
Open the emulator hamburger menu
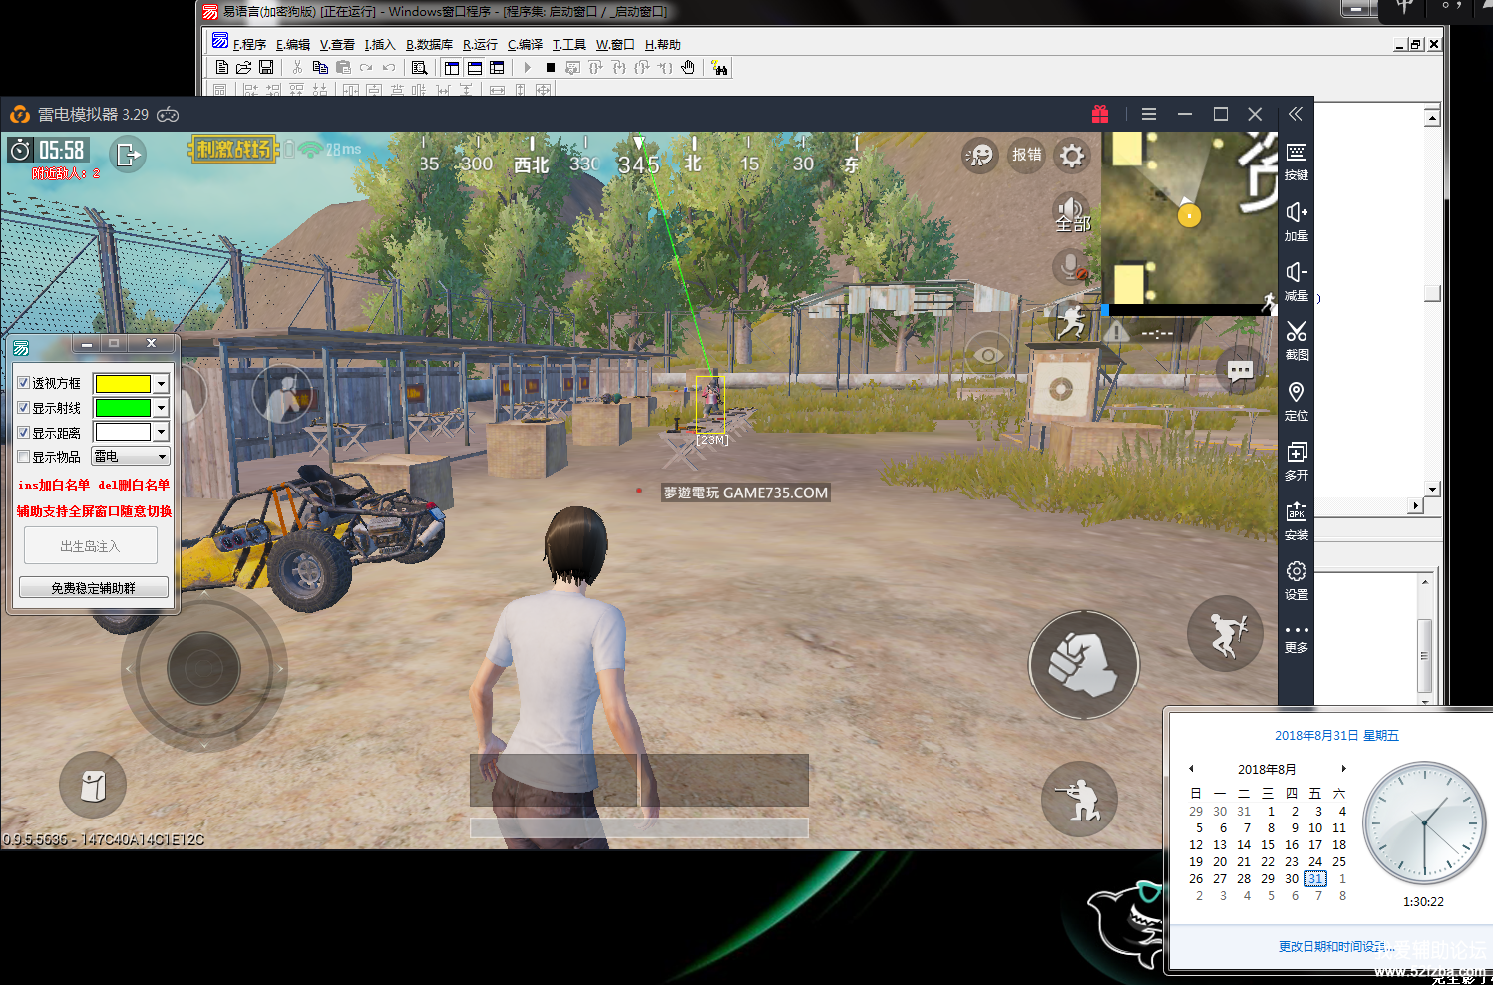coord(1149,114)
